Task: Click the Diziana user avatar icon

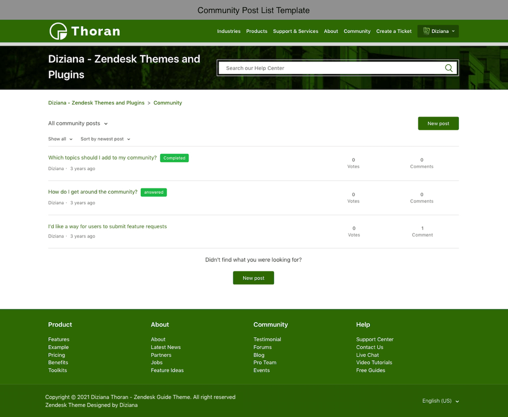Action: (x=426, y=31)
